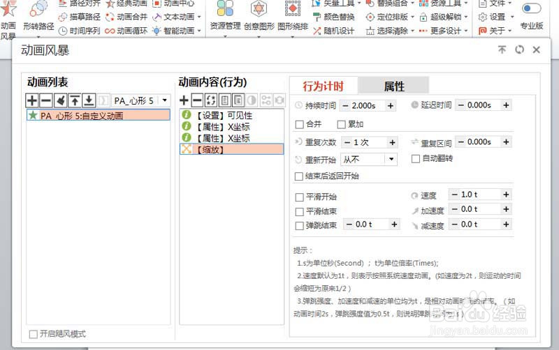Increase the 加速度 value with plus
This screenshot has width=559, height=350.
tap(506, 209)
